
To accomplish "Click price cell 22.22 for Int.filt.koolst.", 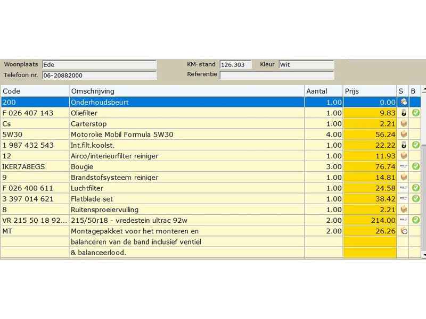I will point(370,145).
